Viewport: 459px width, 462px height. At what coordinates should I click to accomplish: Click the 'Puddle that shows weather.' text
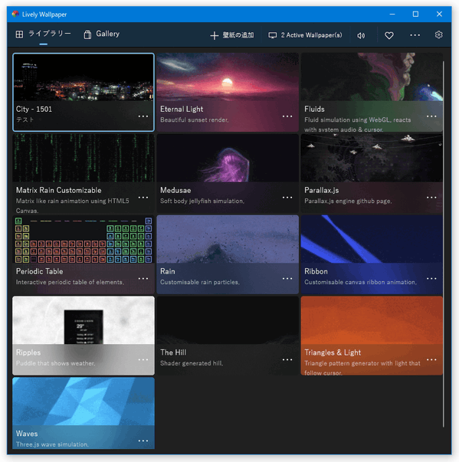point(55,363)
